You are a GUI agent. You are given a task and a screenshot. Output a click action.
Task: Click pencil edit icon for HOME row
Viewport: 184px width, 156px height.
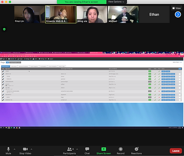(x=3, y=71)
